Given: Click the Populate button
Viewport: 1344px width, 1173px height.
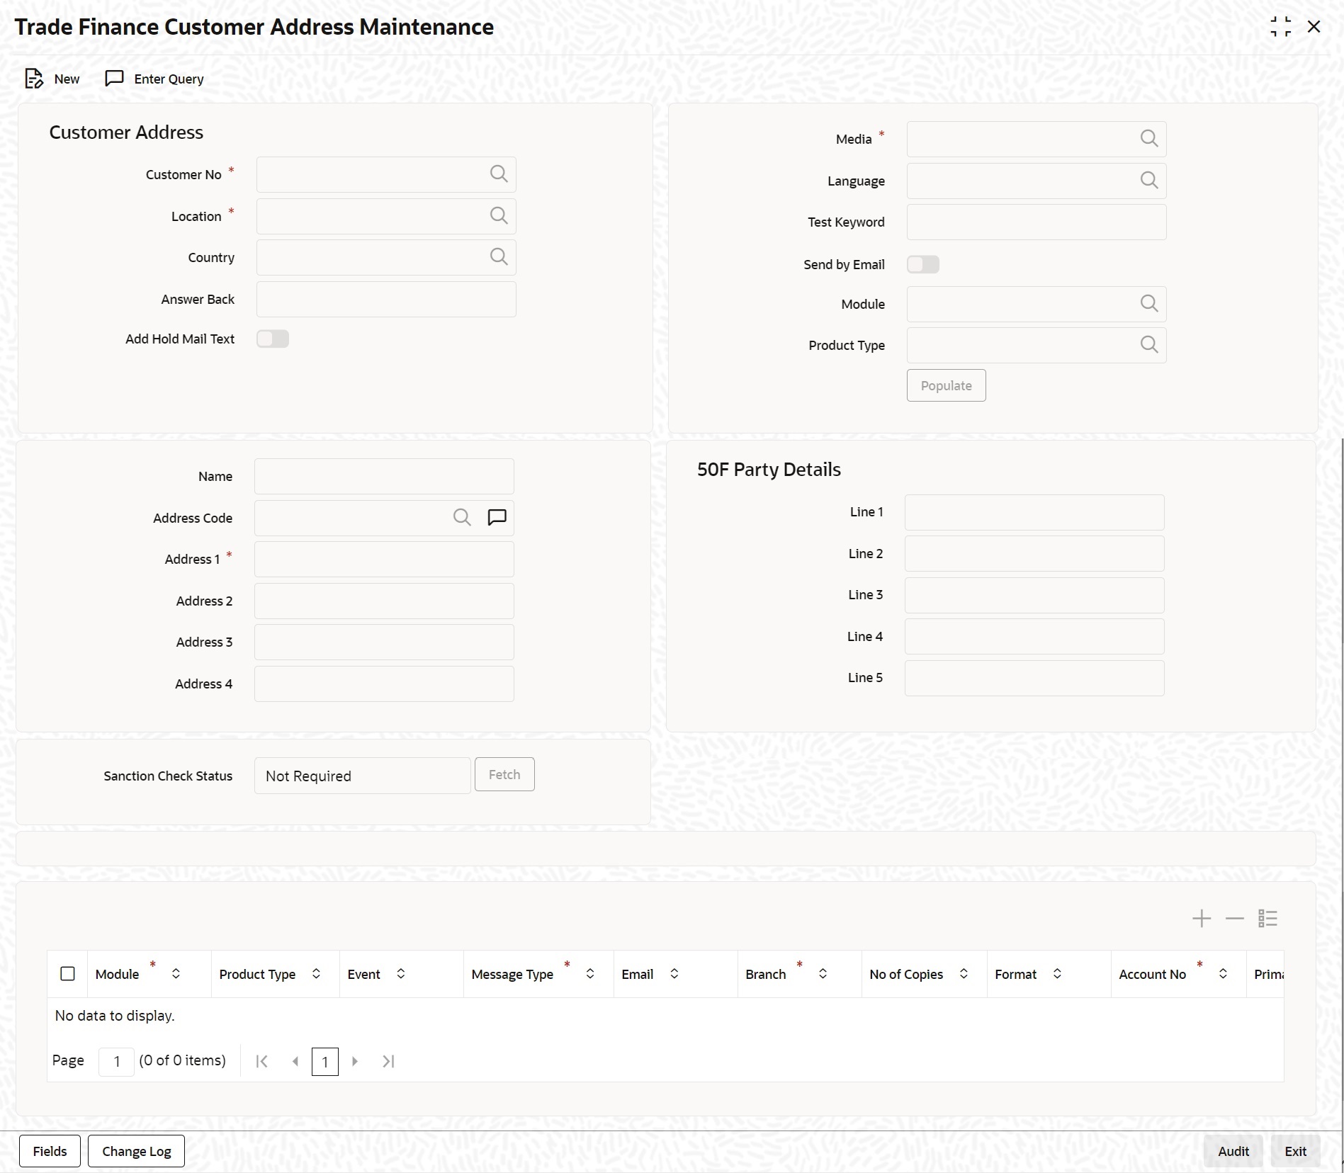Looking at the screenshot, I should [x=946, y=385].
